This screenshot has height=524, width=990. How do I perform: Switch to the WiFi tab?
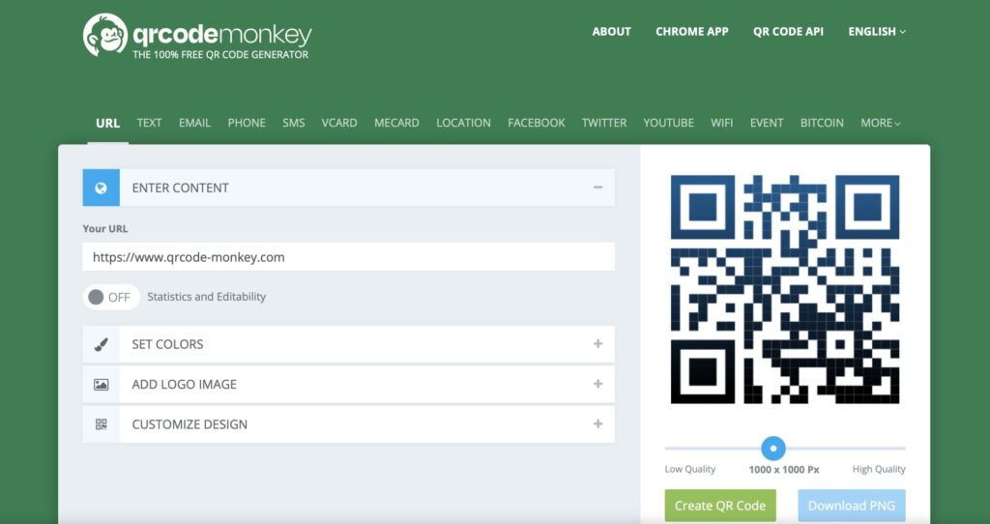point(722,123)
